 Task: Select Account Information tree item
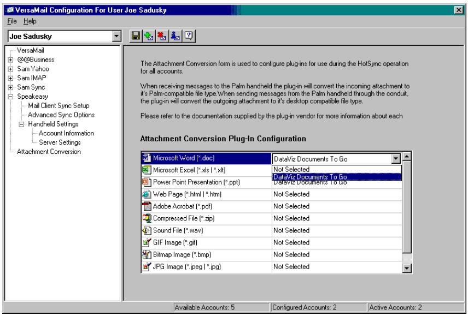click(x=66, y=133)
